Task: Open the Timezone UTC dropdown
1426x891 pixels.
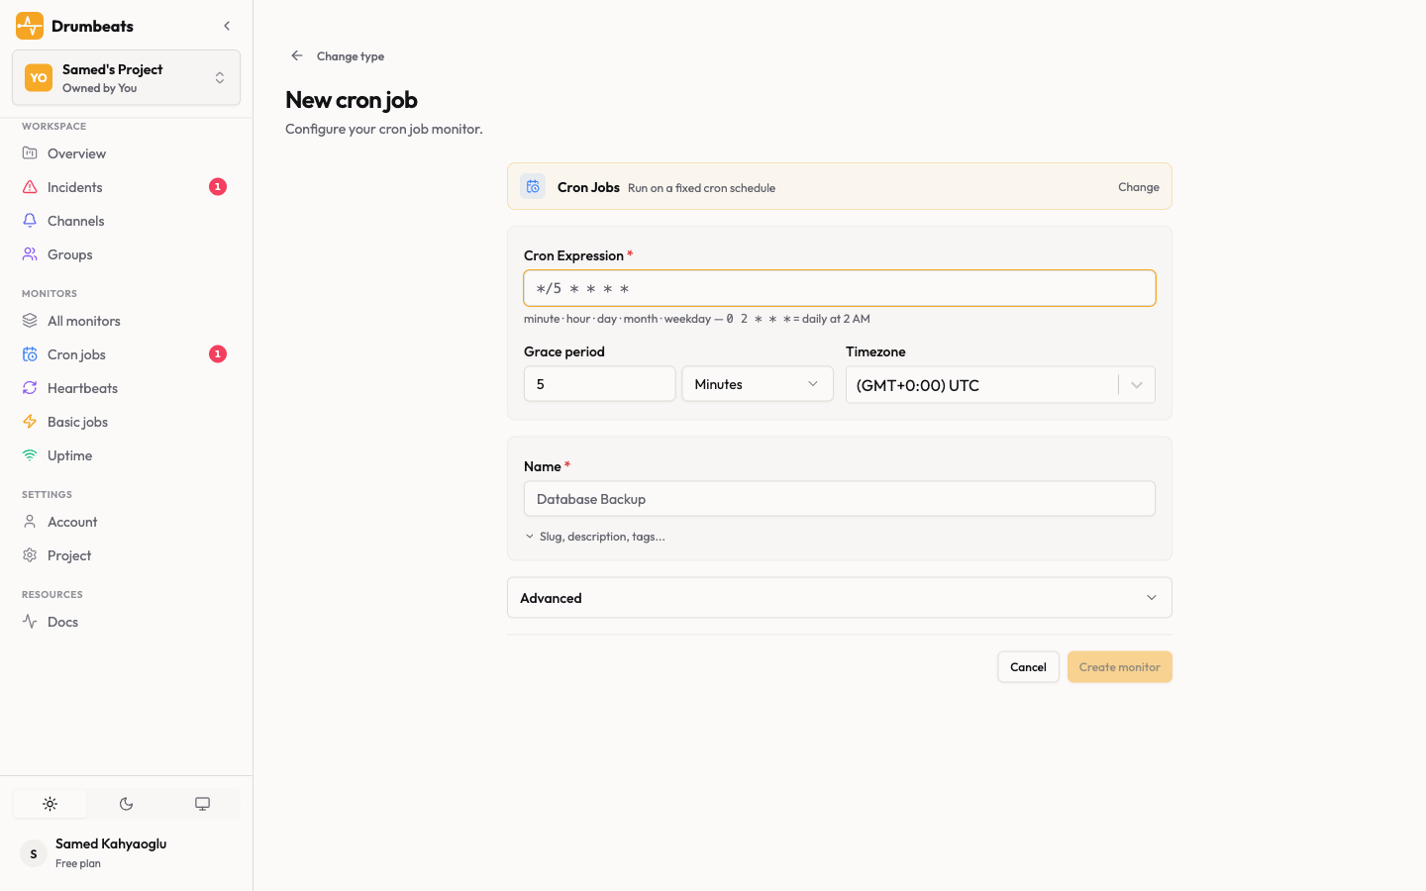Action: tap(1000, 385)
